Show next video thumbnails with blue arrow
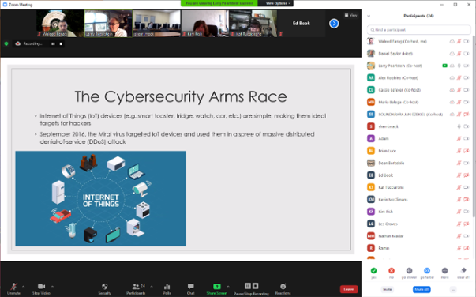 [x=334, y=24]
